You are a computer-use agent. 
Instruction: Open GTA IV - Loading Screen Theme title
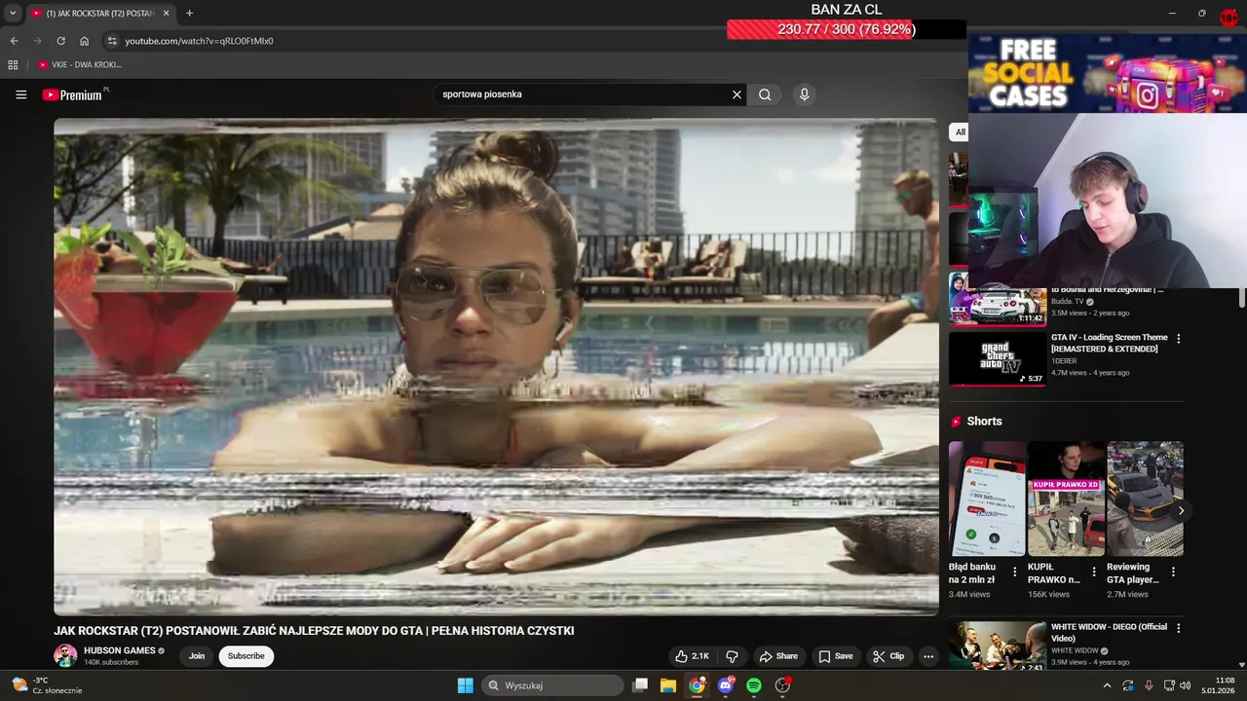pyautogui.click(x=1110, y=343)
